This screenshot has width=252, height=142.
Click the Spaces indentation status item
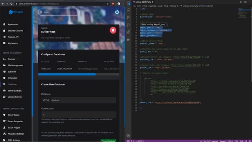(223, 141)
